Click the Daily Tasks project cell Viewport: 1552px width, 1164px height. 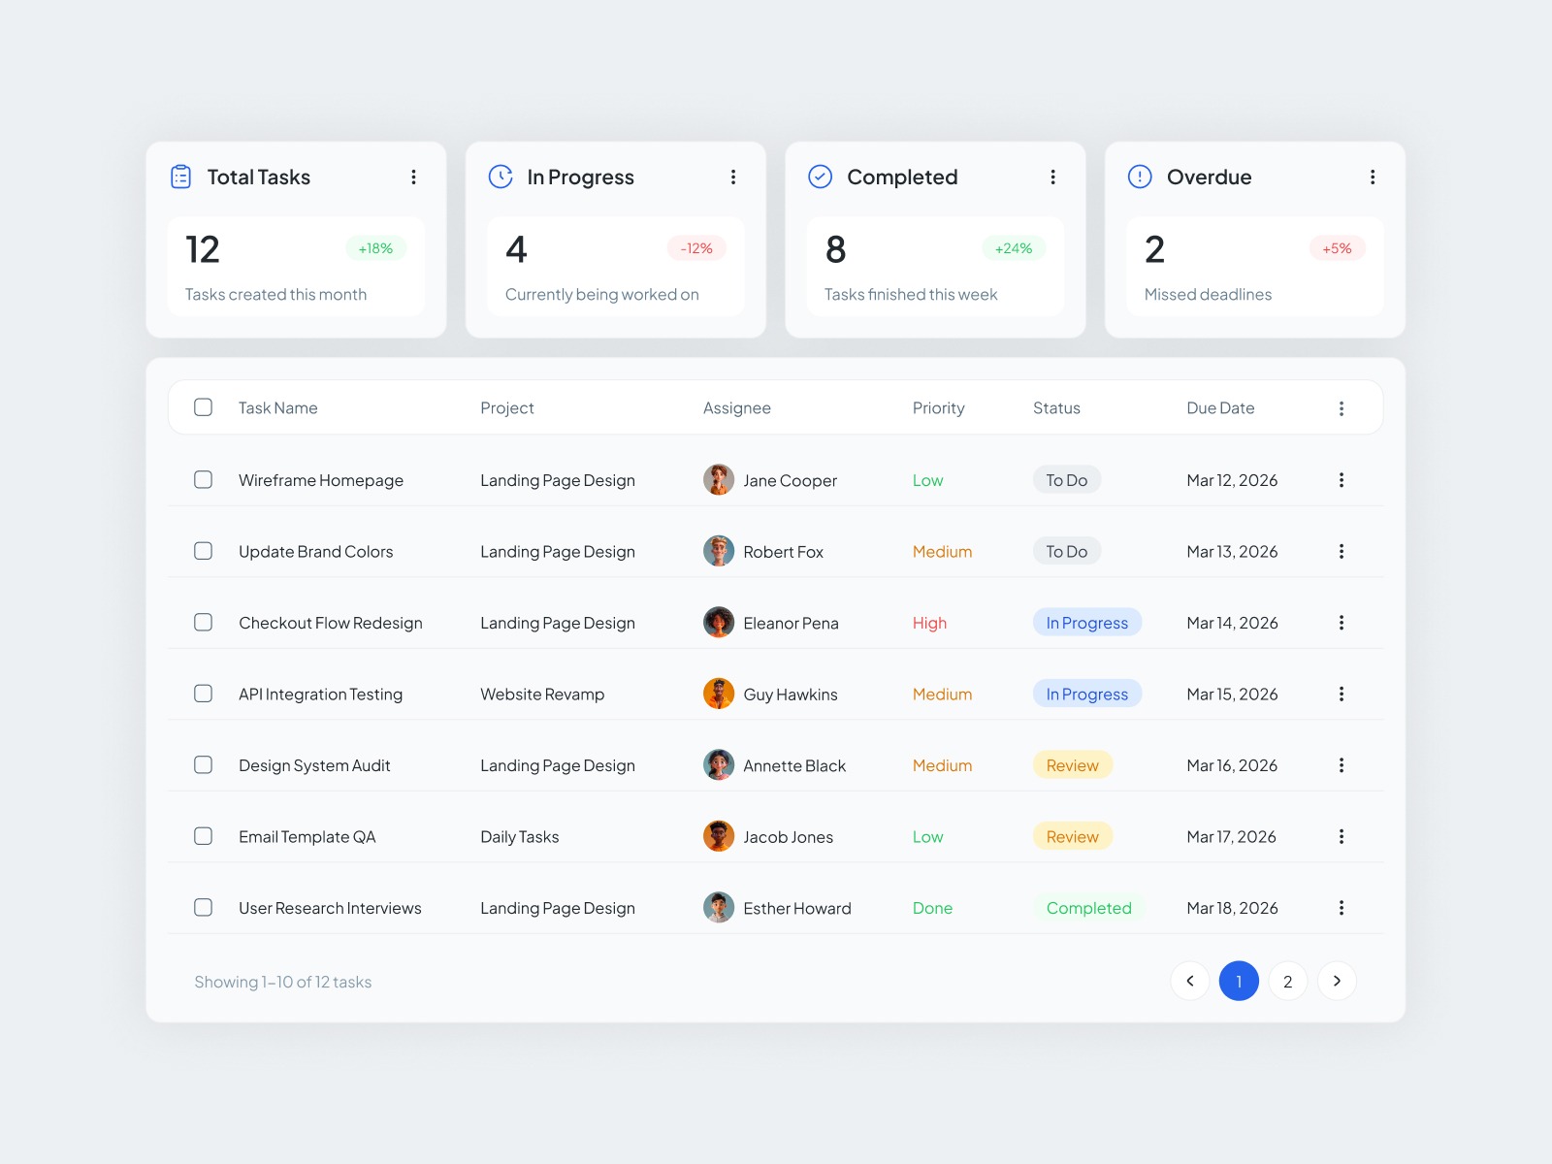tap(520, 837)
